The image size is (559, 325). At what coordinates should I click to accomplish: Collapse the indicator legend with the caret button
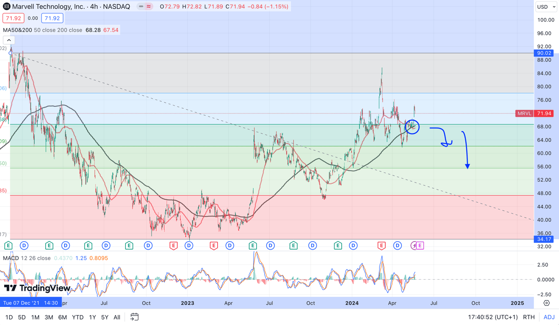click(x=9, y=40)
